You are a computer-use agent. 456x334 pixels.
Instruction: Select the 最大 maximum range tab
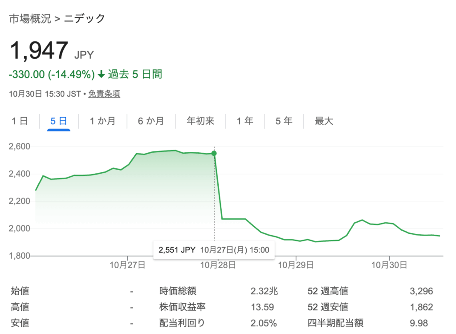[324, 121]
